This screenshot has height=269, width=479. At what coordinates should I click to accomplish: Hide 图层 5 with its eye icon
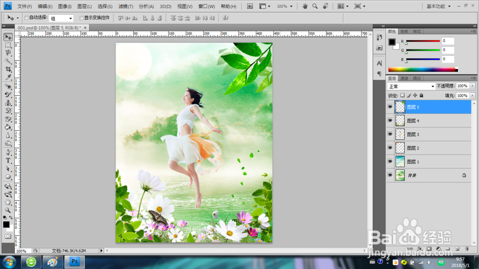[x=390, y=107]
